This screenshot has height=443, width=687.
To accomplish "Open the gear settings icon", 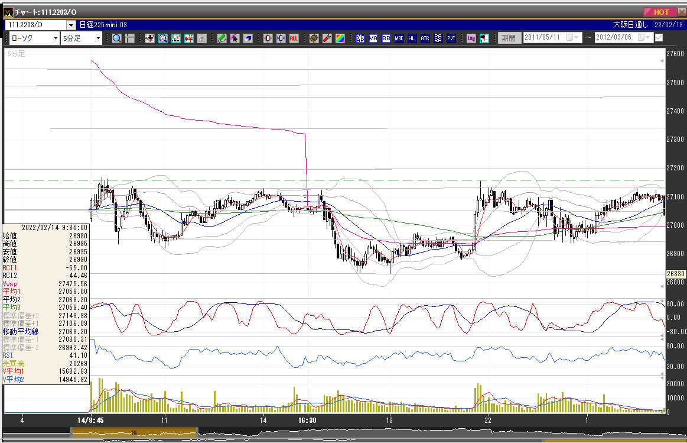I will [314, 38].
